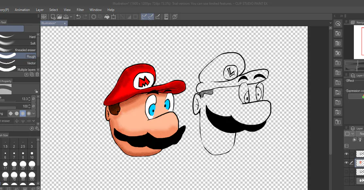
Task: Click the import sub tool material icon
Action: tap(26, 74)
